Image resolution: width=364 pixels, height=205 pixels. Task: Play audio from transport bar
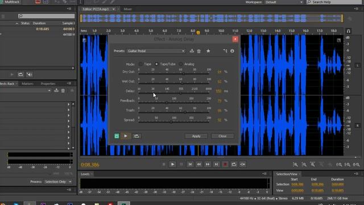pyautogui.click(x=172, y=165)
